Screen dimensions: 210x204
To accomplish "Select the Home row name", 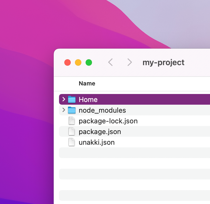I will tap(88, 100).
